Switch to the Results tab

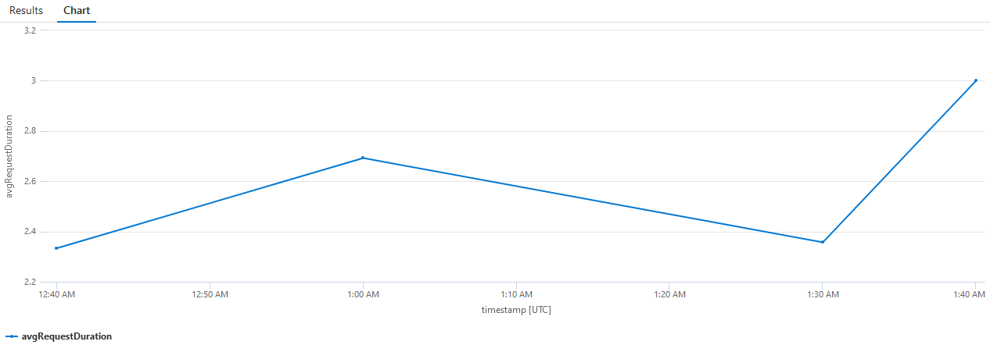26,11
